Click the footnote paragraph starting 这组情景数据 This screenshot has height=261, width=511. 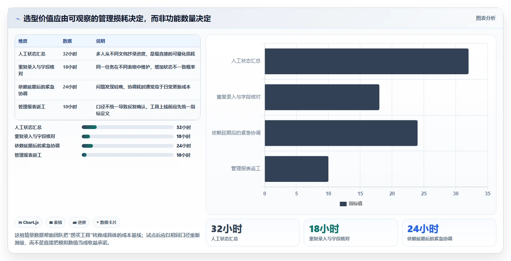tap(107, 239)
